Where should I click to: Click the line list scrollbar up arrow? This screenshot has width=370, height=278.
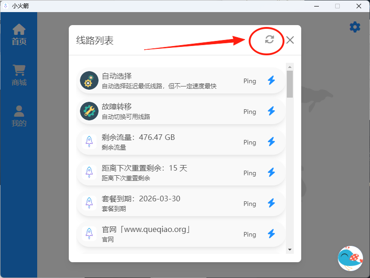click(290, 66)
